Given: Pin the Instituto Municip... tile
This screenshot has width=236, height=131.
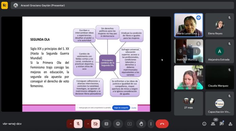Looking at the screenshot, I should [x=180, y=51].
